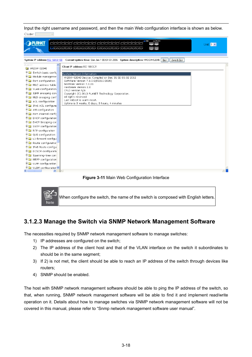Click the MRPP configuration folder icon

pos(30,159)
